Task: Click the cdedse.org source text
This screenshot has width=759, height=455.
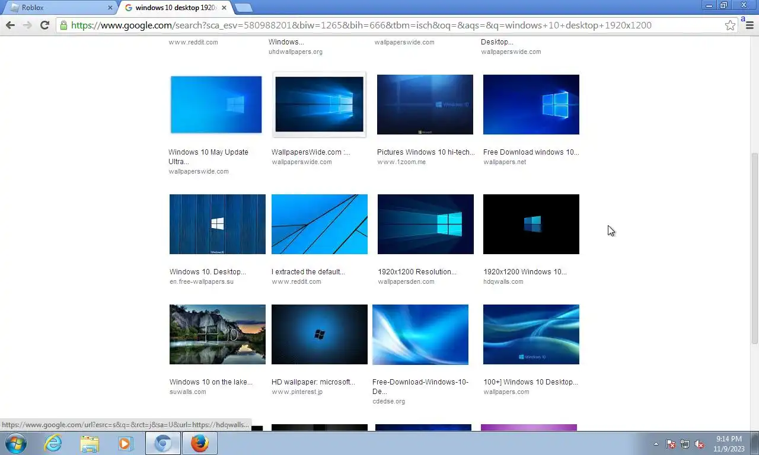Action: click(389, 401)
